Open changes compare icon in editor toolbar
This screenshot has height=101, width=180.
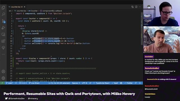click(x=132, y=7)
